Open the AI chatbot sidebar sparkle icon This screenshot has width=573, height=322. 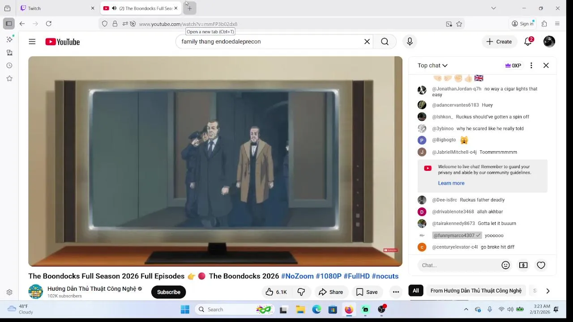[x=9, y=39]
